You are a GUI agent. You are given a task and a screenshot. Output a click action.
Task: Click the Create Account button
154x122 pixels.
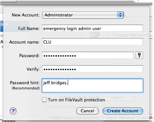click(123, 111)
